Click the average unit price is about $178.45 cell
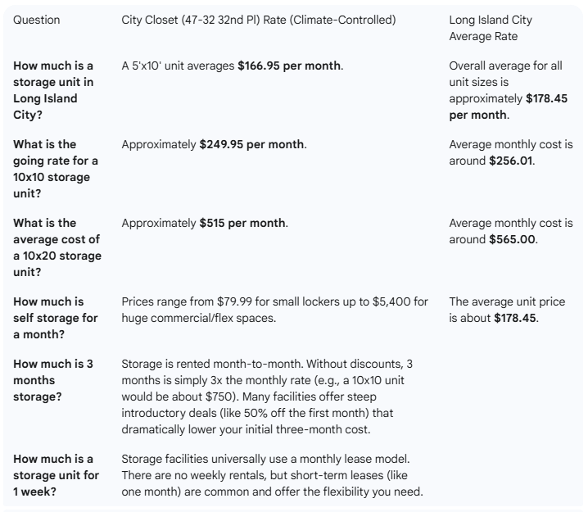Screen dimensions: 588x512 coord(507,310)
